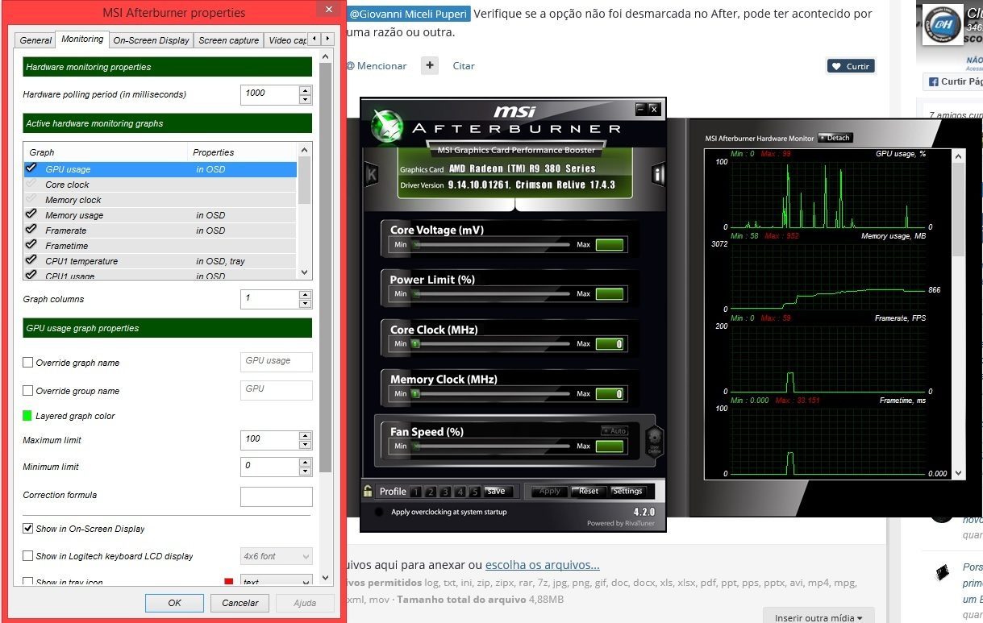This screenshot has height=623, width=983.
Task: Toggle the Memory usage graph checkmark
Action: coord(31,214)
